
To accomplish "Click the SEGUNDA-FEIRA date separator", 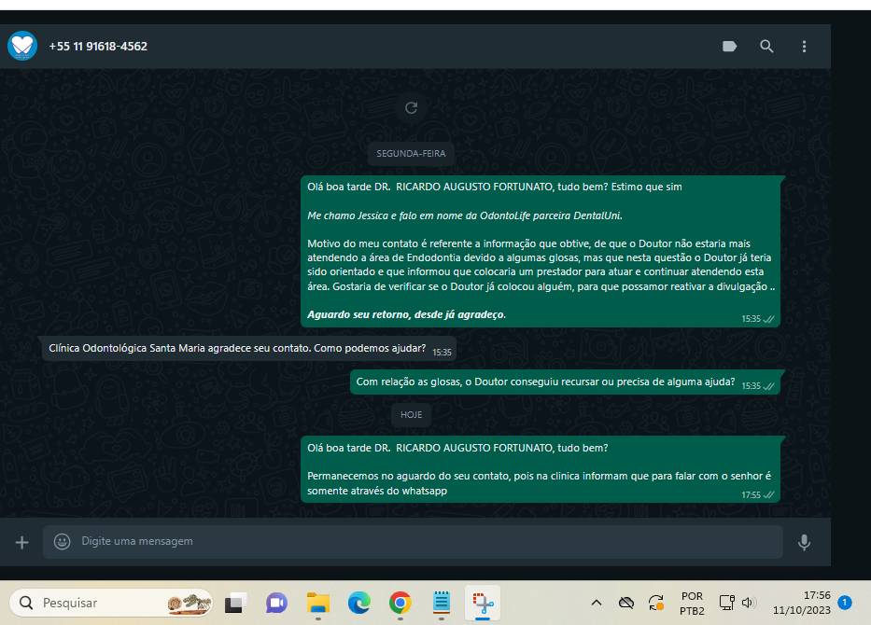I will coord(411,154).
